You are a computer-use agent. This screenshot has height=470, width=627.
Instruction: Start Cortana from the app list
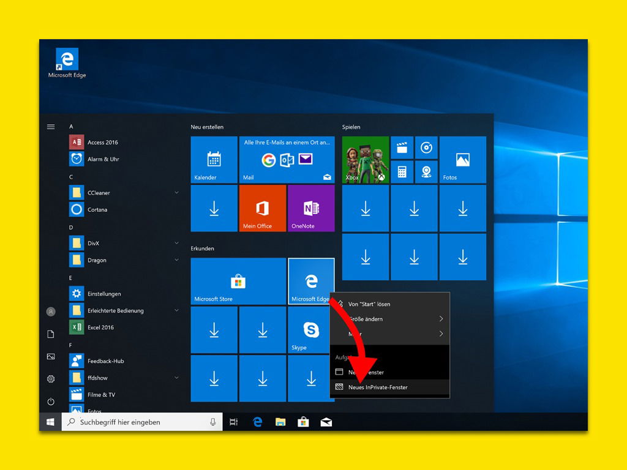click(124, 209)
